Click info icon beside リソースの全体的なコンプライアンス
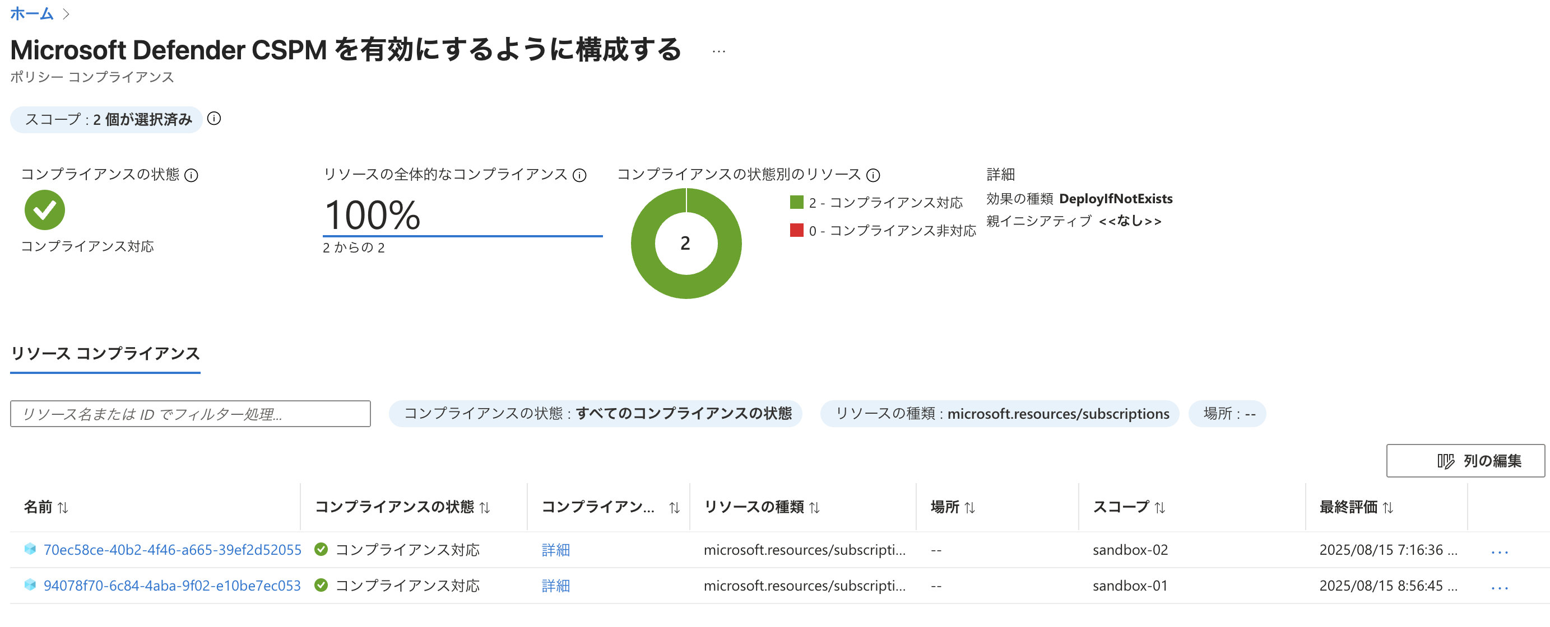Screen dimensions: 1550x627 point(579,175)
